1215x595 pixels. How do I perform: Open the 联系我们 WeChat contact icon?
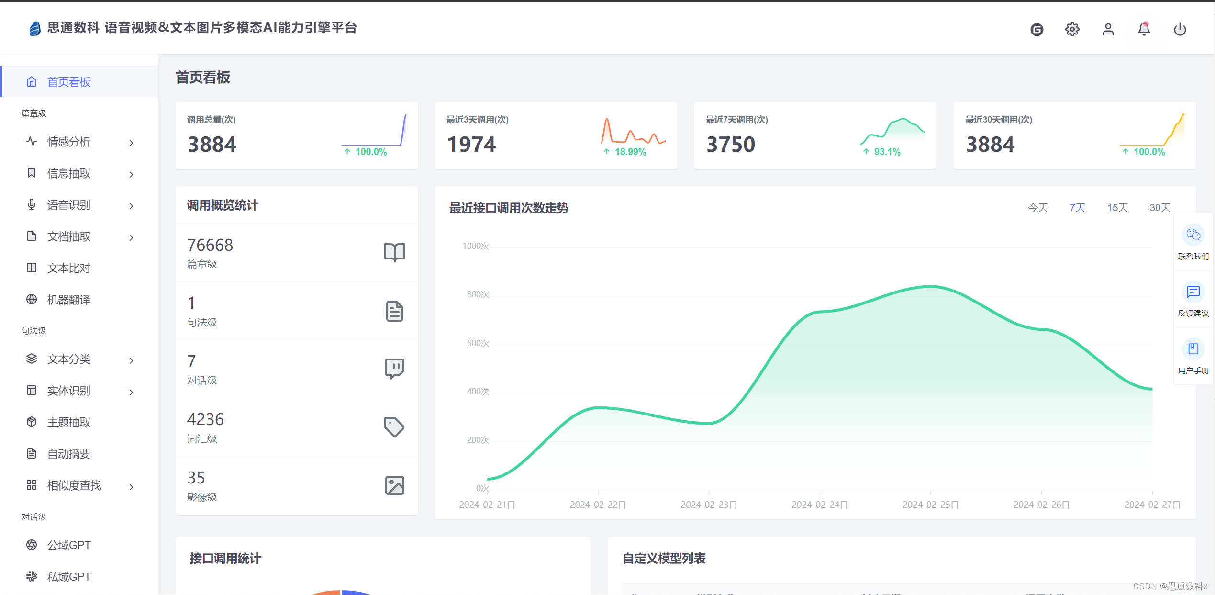(1193, 235)
